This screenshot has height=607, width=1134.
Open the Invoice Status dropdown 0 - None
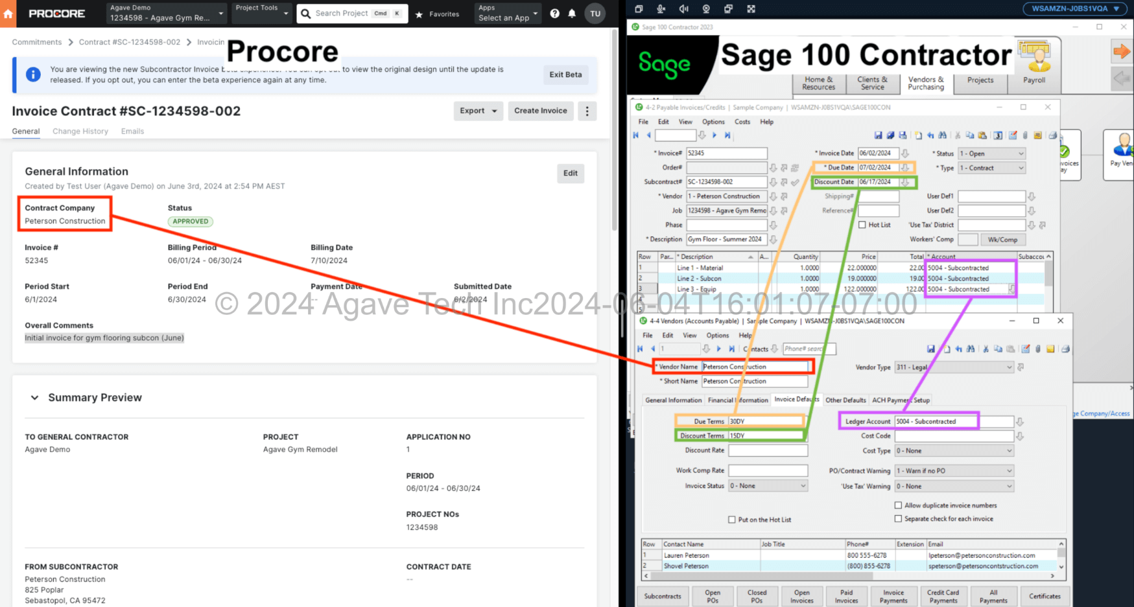(768, 486)
